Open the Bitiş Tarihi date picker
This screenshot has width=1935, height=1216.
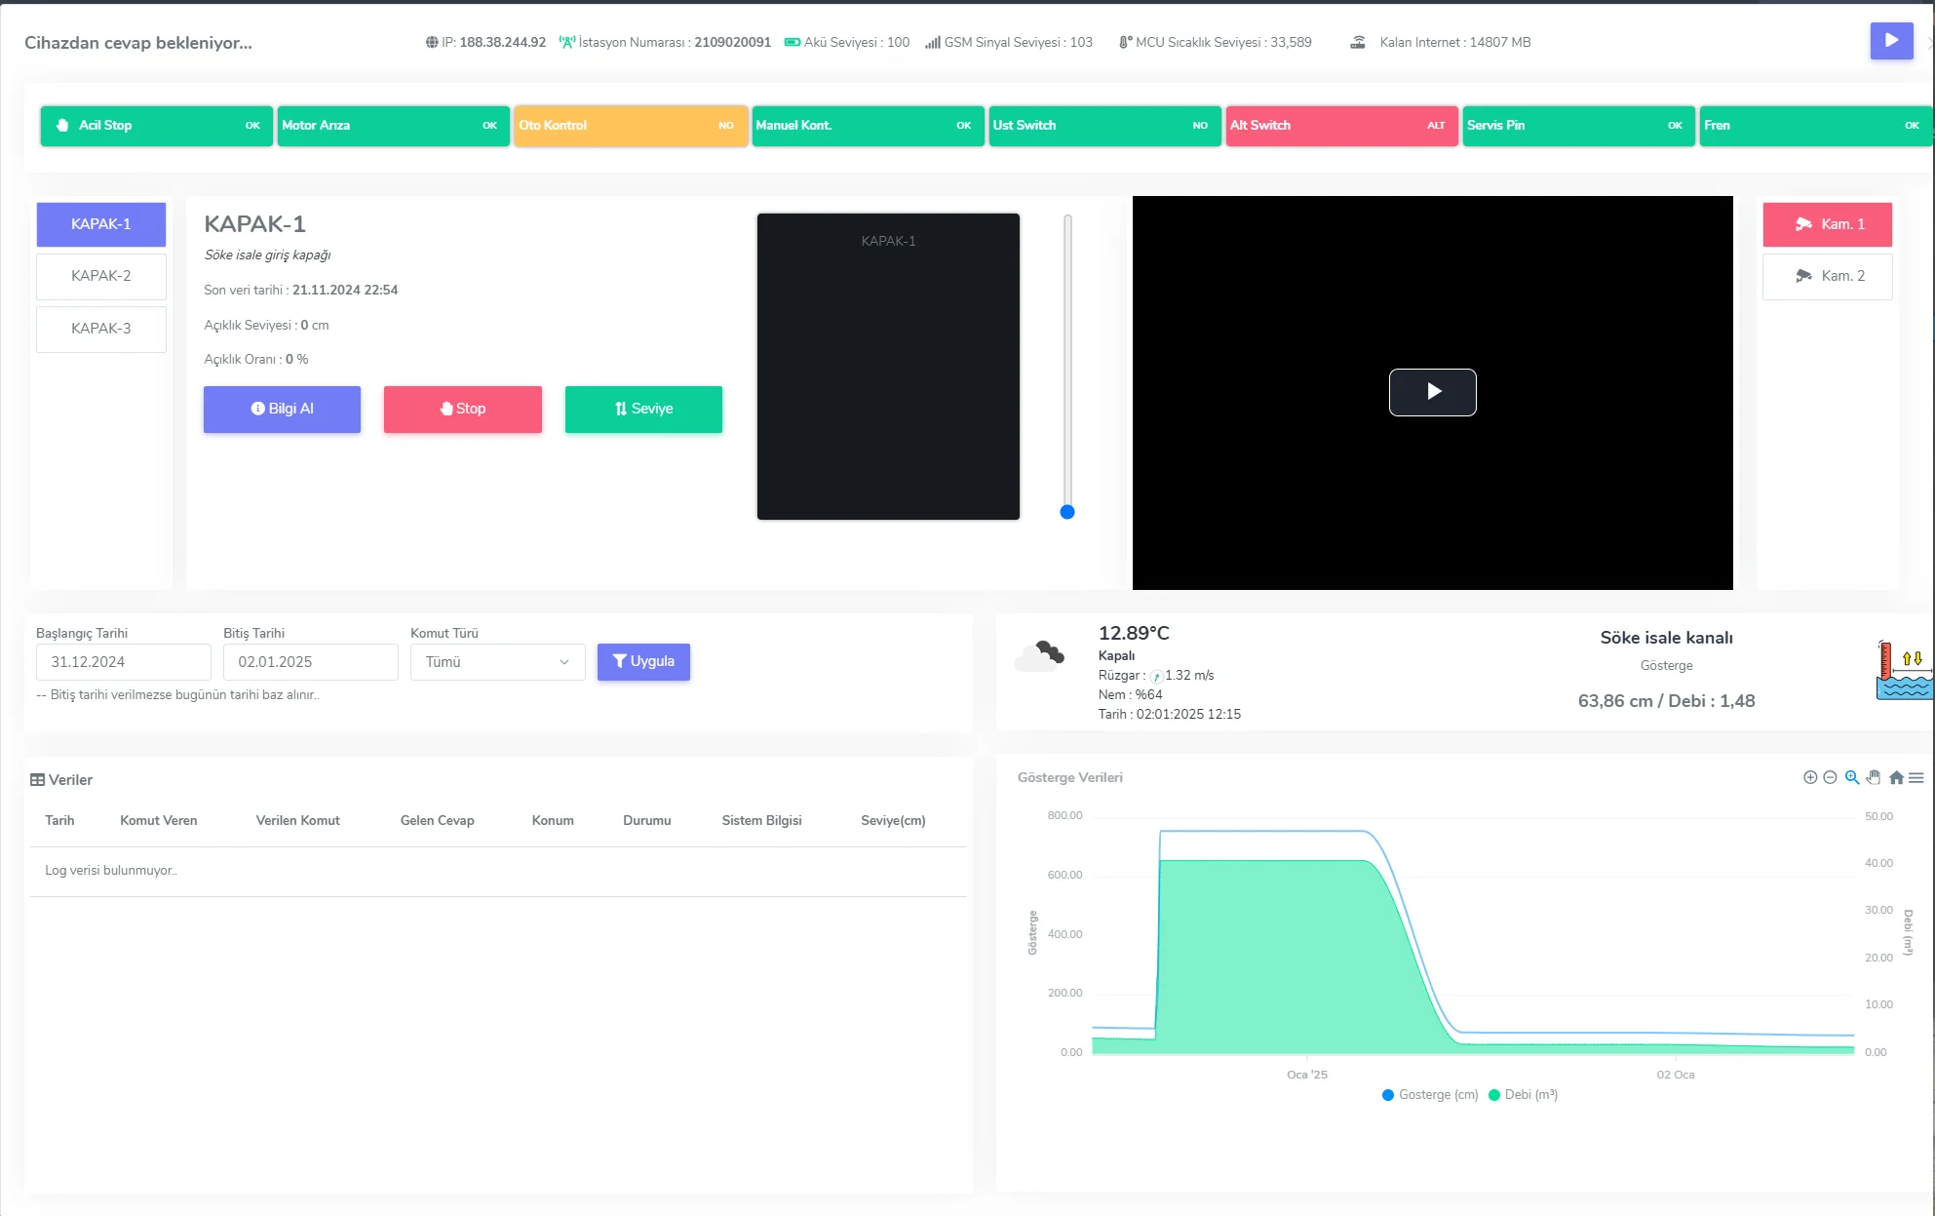point(310,662)
